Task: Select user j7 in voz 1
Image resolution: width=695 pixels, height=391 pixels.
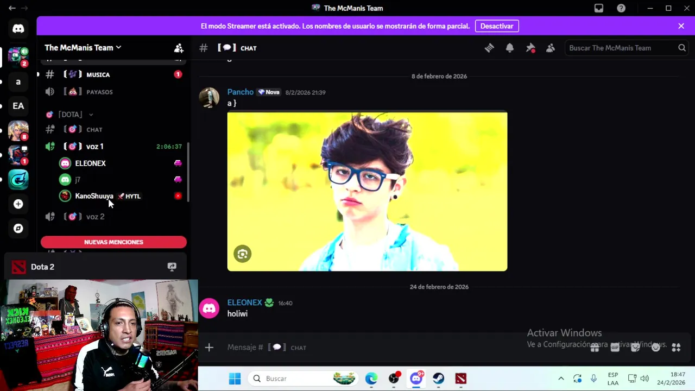Action: coord(121,180)
